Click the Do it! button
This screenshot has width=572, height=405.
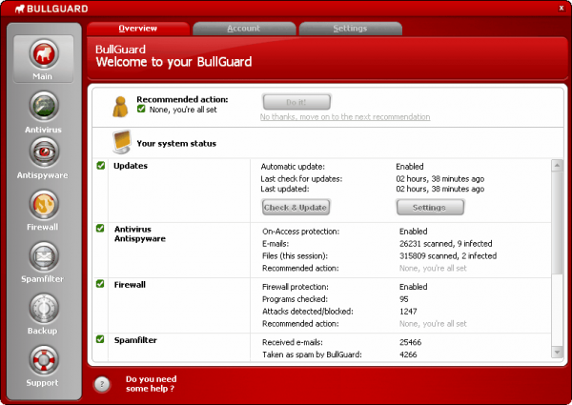(x=296, y=102)
